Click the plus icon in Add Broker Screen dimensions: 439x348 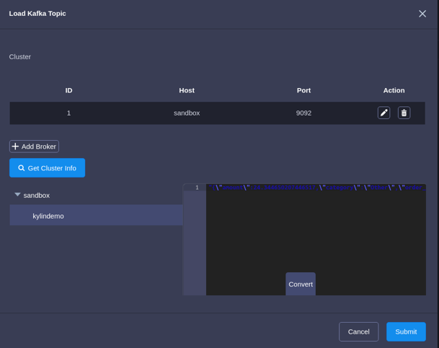pyautogui.click(x=15, y=147)
